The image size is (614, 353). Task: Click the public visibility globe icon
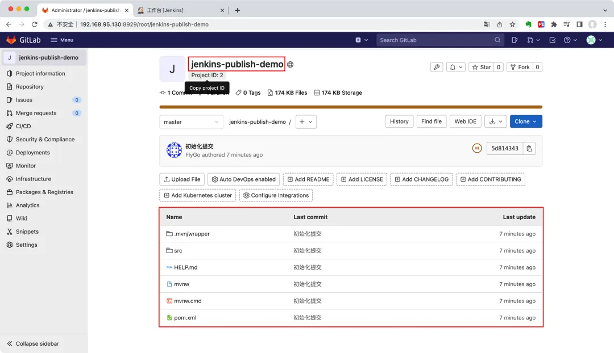click(x=290, y=65)
